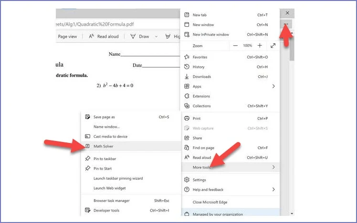Image resolution: width=357 pixels, height=223 pixels.
Task: Click the address bar URL text
Action: click(x=94, y=24)
